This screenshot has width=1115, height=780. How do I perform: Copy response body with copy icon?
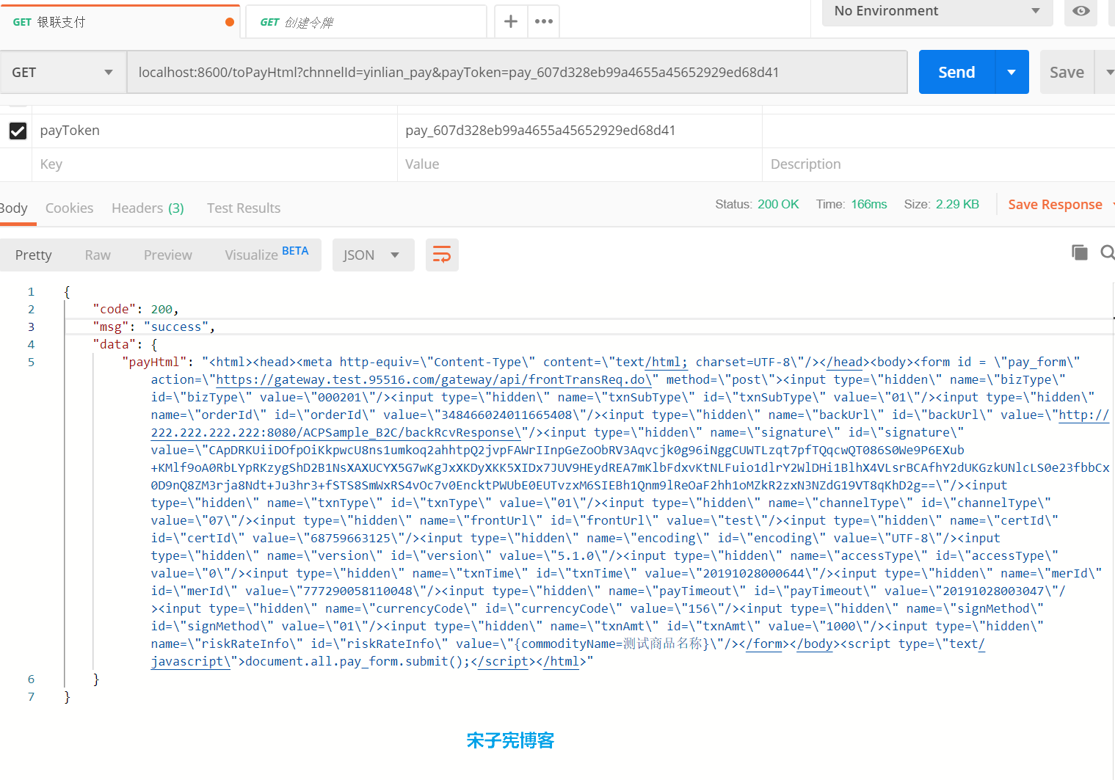[x=1079, y=252]
